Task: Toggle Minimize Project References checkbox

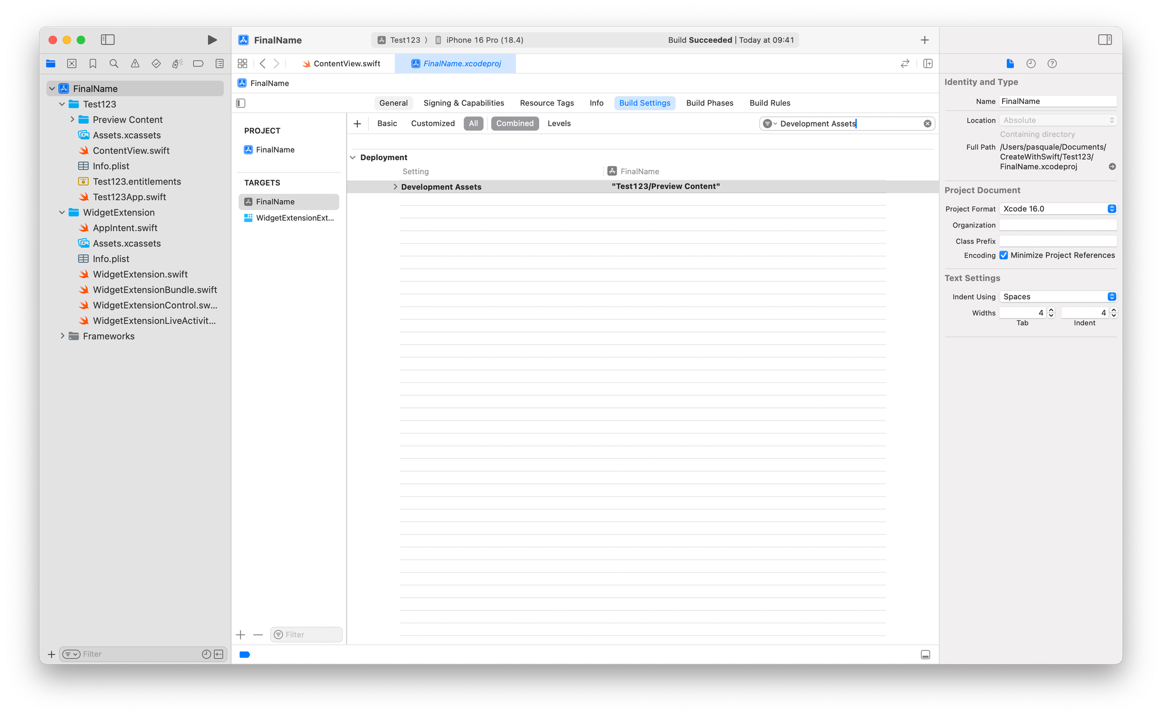Action: (x=1003, y=255)
